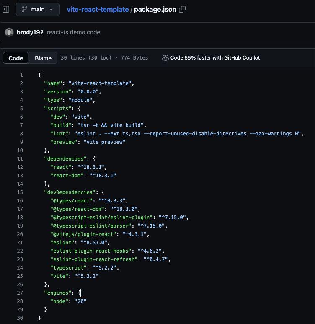This screenshot has height=324, width=315.
Task: Select line number 8
Action: pyautogui.click(x=21, y=134)
